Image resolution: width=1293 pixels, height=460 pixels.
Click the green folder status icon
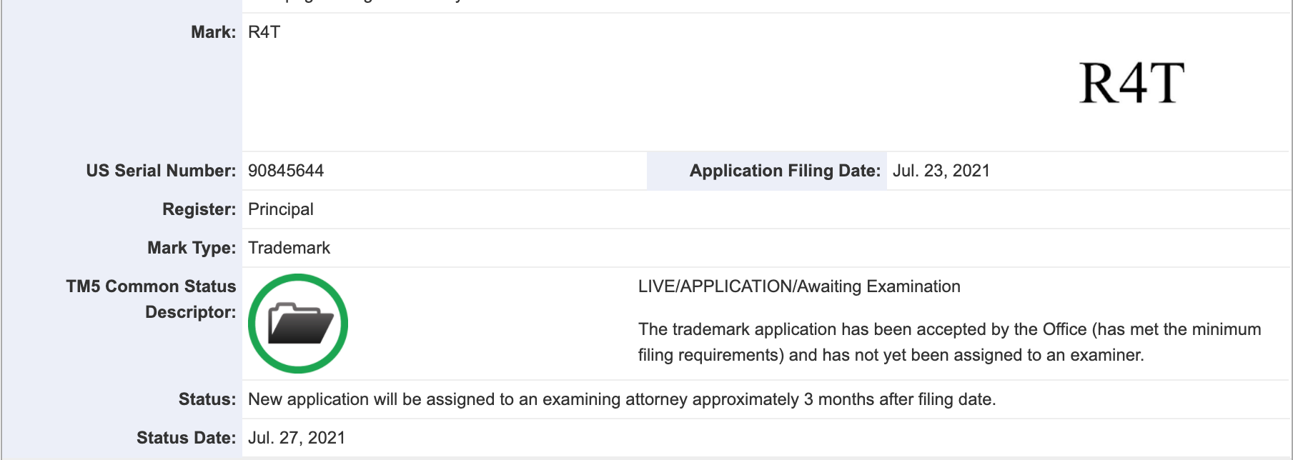(x=298, y=324)
